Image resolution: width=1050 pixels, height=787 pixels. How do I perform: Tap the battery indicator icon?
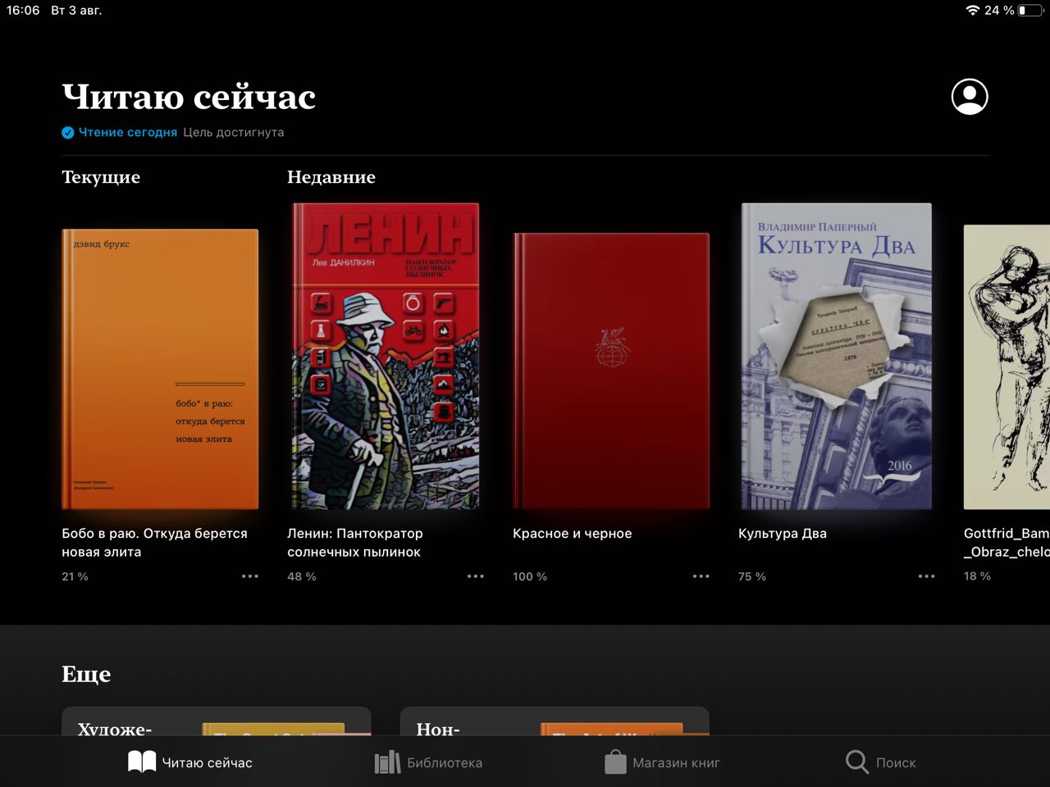pos(1032,10)
